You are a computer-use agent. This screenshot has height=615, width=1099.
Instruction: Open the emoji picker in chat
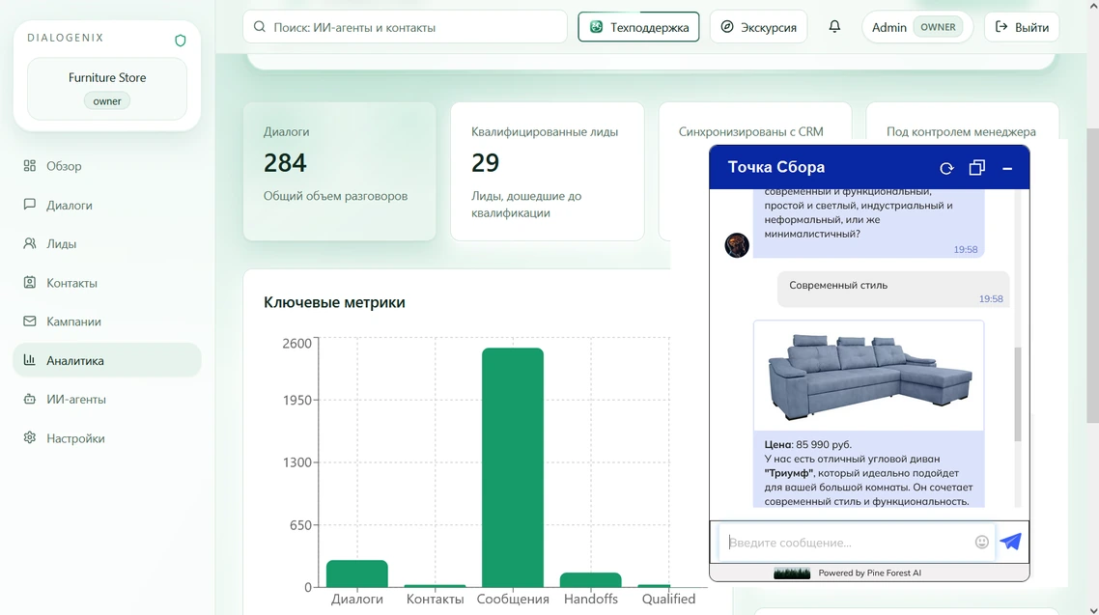point(982,542)
